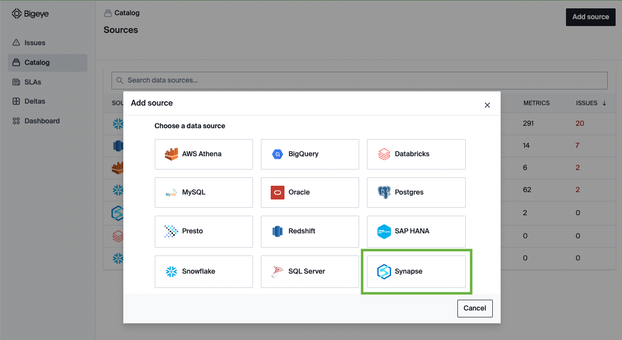Screen dimensions: 622x340
Task: Click the Postgres elephant icon
Action: tap(384, 192)
